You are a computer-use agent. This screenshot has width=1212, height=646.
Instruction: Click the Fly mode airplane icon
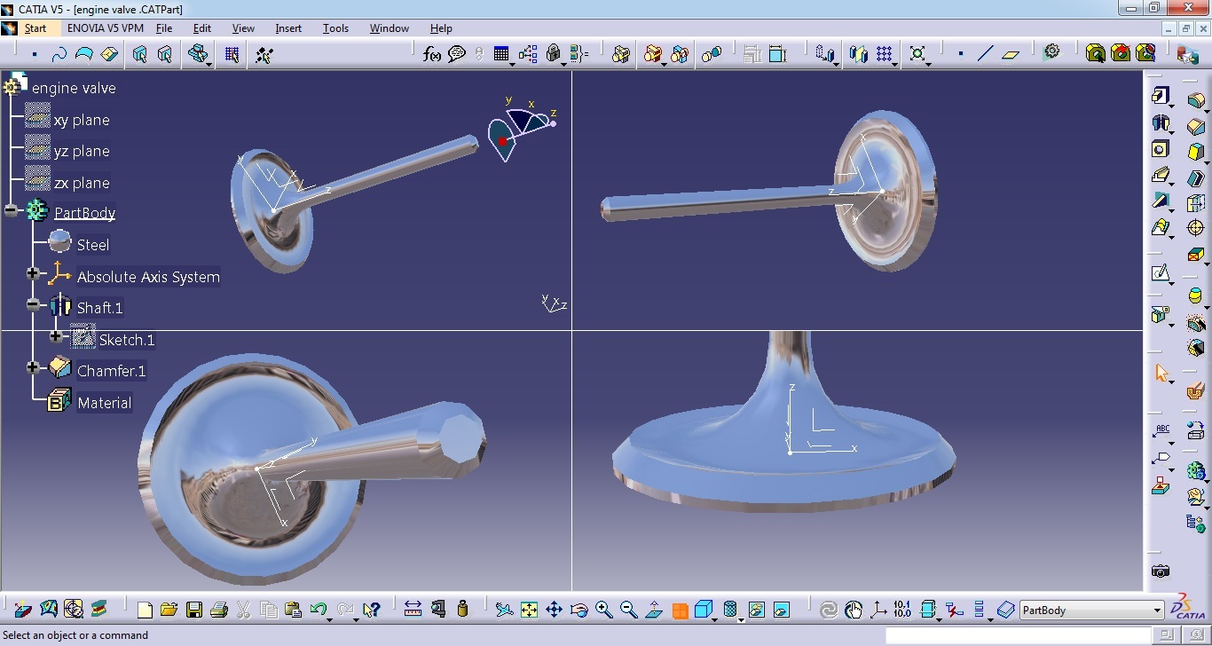click(504, 610)
